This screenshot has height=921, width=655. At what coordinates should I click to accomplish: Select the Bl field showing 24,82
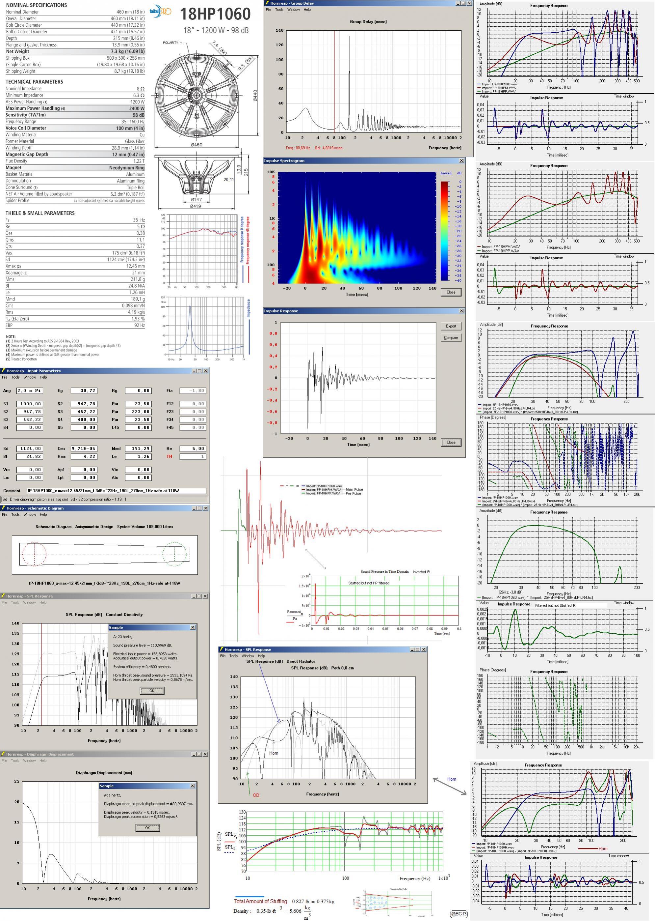(x=29, y=457)
